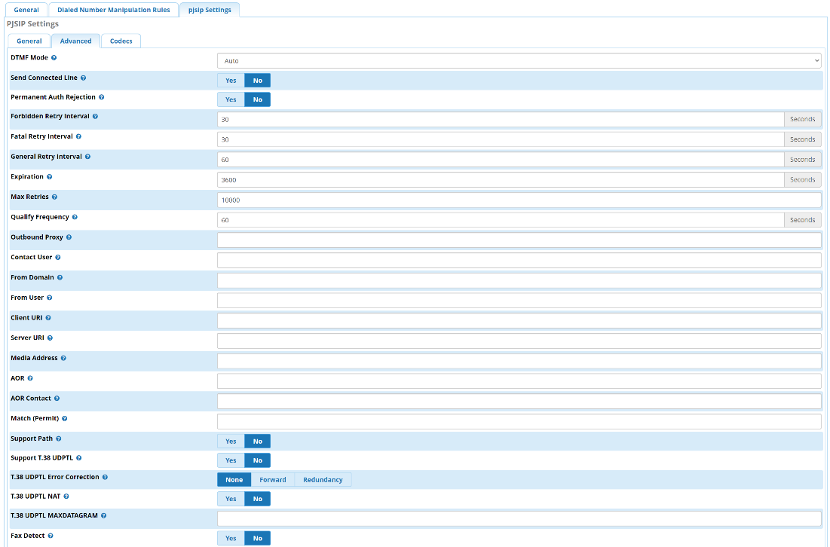Set Send Connected Line to Yes
This screenshot has width=830, height=547.
[231, 81]
